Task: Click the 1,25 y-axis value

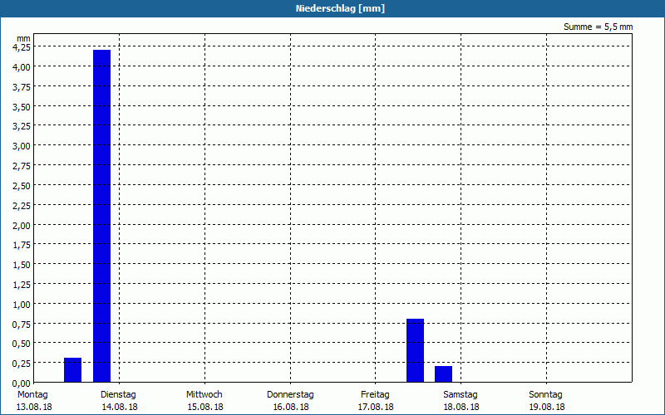Action: pyautogui.click(x=22, y=285)
